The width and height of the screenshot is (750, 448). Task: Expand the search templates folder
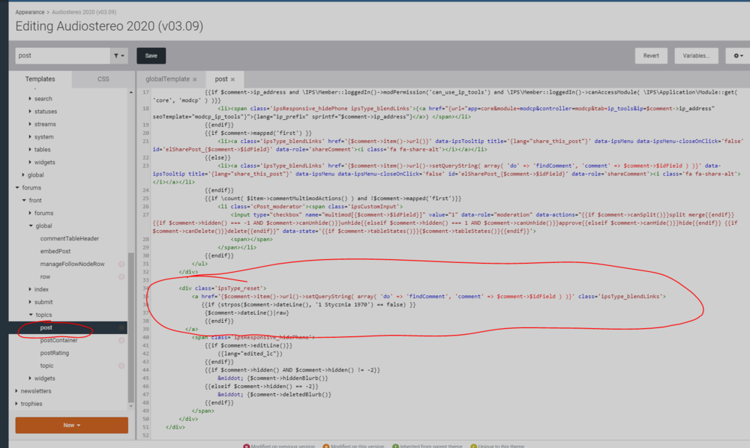[29, 98]
